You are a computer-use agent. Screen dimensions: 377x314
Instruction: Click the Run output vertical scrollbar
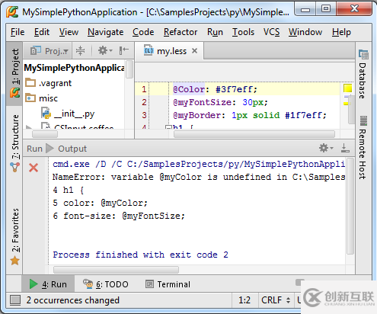350,207
